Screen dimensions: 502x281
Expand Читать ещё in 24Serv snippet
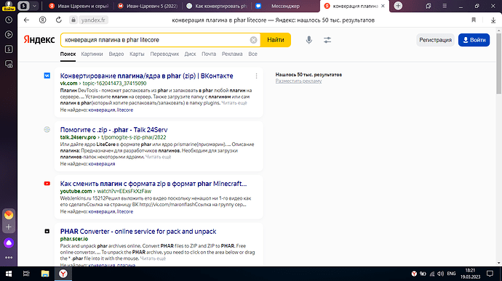[158, 157]
